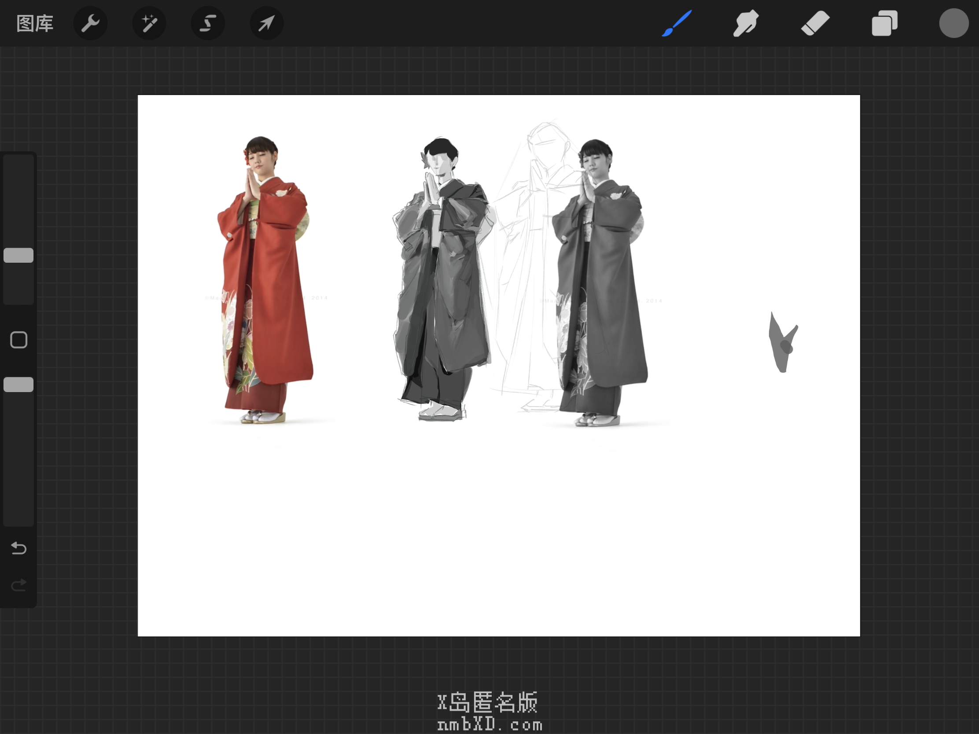Open the gray color picker circle
Screen dimensions: 979x734
coord(953,23)
